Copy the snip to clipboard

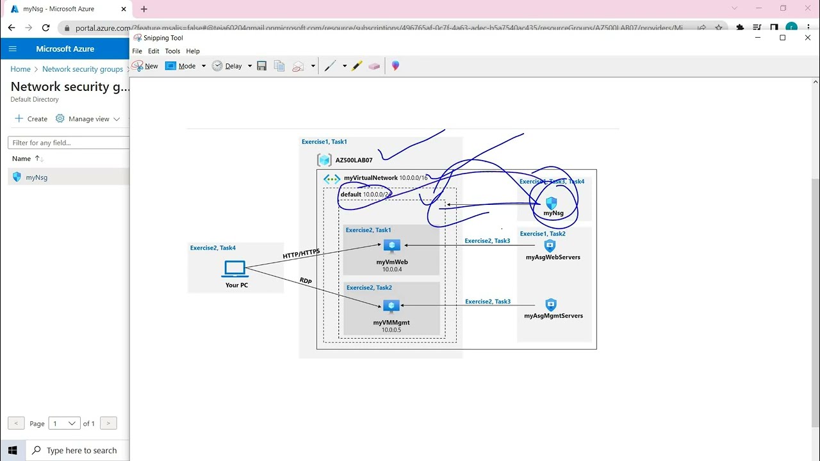pos(279,66)
